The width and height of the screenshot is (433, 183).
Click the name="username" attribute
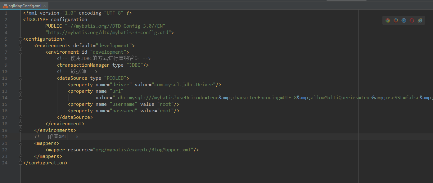116,104
